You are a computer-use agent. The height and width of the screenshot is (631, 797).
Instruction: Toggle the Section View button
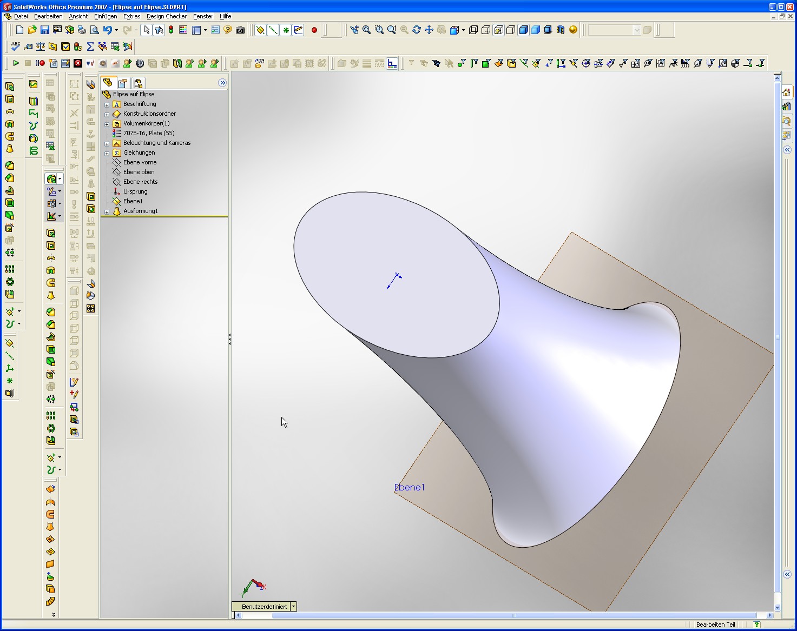pyautogui.click(x=561, y=30)
